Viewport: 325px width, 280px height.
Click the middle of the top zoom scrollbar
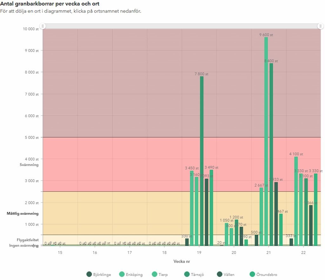[182, 26]
